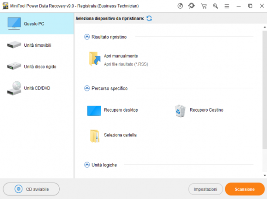Click the MiniTool app logo in title bar
Image resolution: width=267 pixels, height=199 pixels.
coord(5,6)
